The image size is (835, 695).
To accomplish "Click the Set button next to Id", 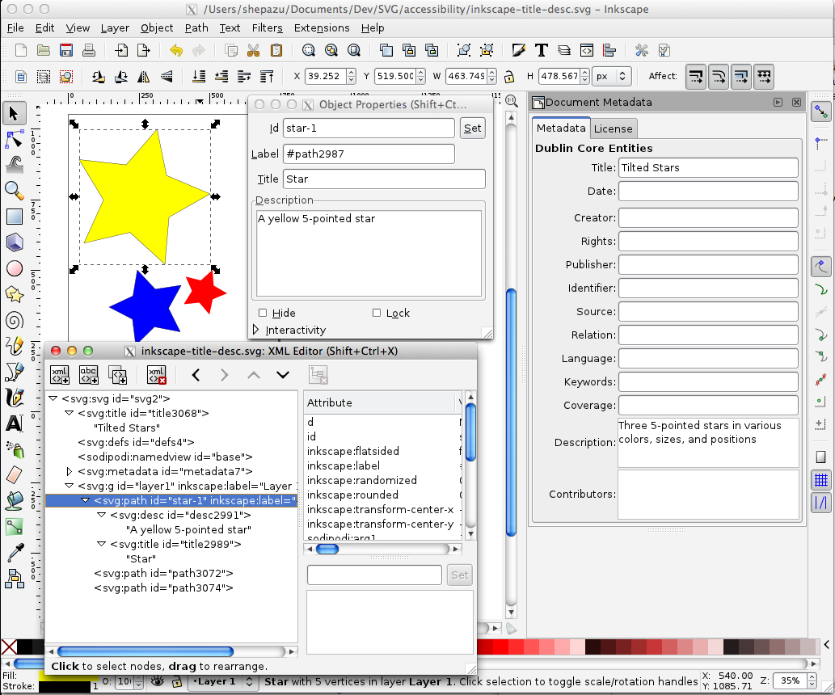I will 472,128.
